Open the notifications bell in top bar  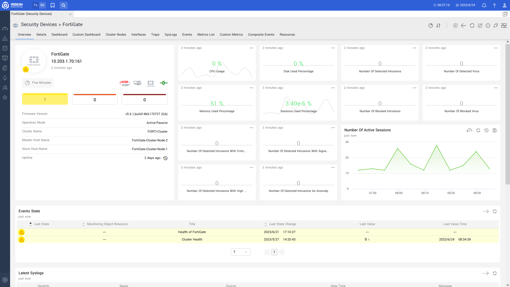click(484, 5)
